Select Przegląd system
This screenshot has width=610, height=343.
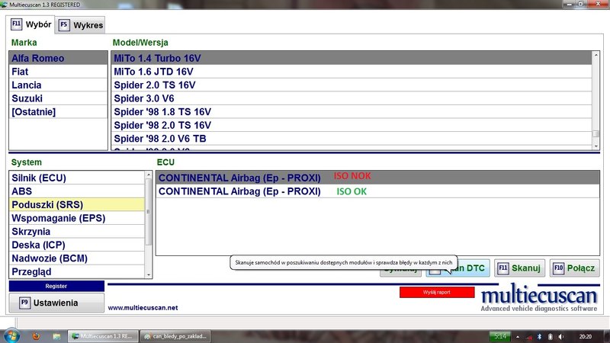click(x=77, y=272)
